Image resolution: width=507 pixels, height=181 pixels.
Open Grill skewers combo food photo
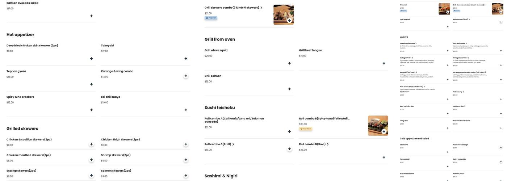[x=284, y=15]
